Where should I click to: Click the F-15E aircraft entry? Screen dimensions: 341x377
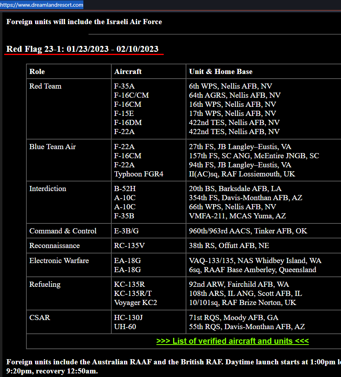coord(124,114)
